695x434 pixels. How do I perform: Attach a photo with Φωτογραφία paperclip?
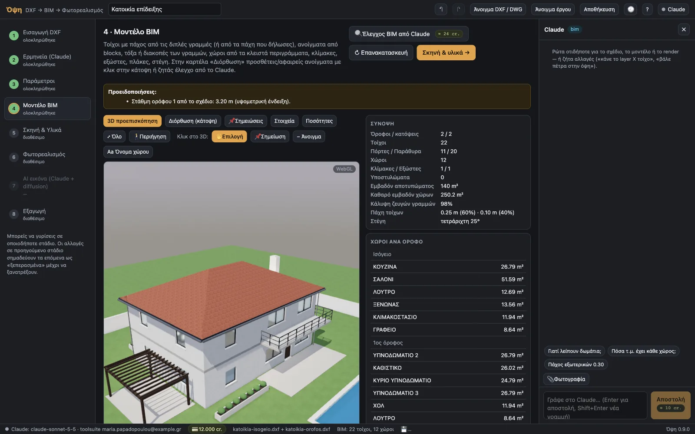(566, 379)
